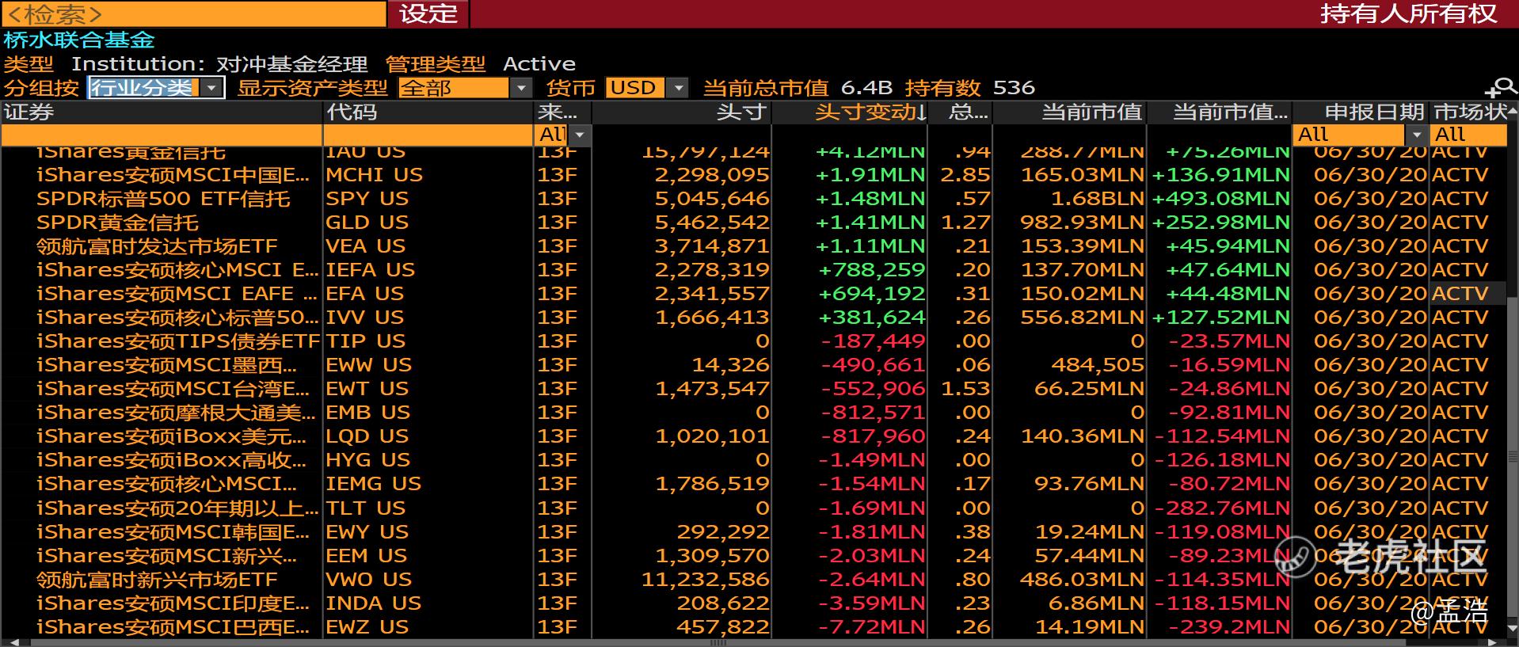
Task: Click ticker INDA US
Action: tap(374, 603)
